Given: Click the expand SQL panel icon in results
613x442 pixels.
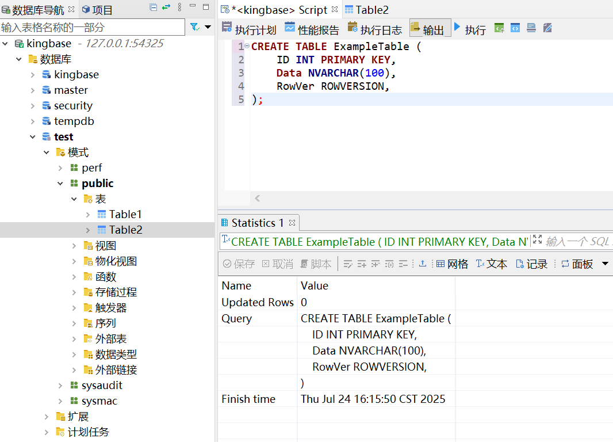Looking at the screenshot, I should pyautogui.click(x=537, y=240).
